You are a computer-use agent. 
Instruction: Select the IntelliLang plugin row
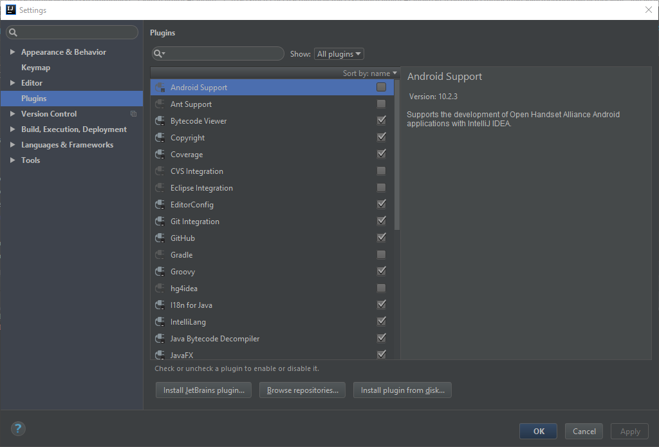point(272,321)
